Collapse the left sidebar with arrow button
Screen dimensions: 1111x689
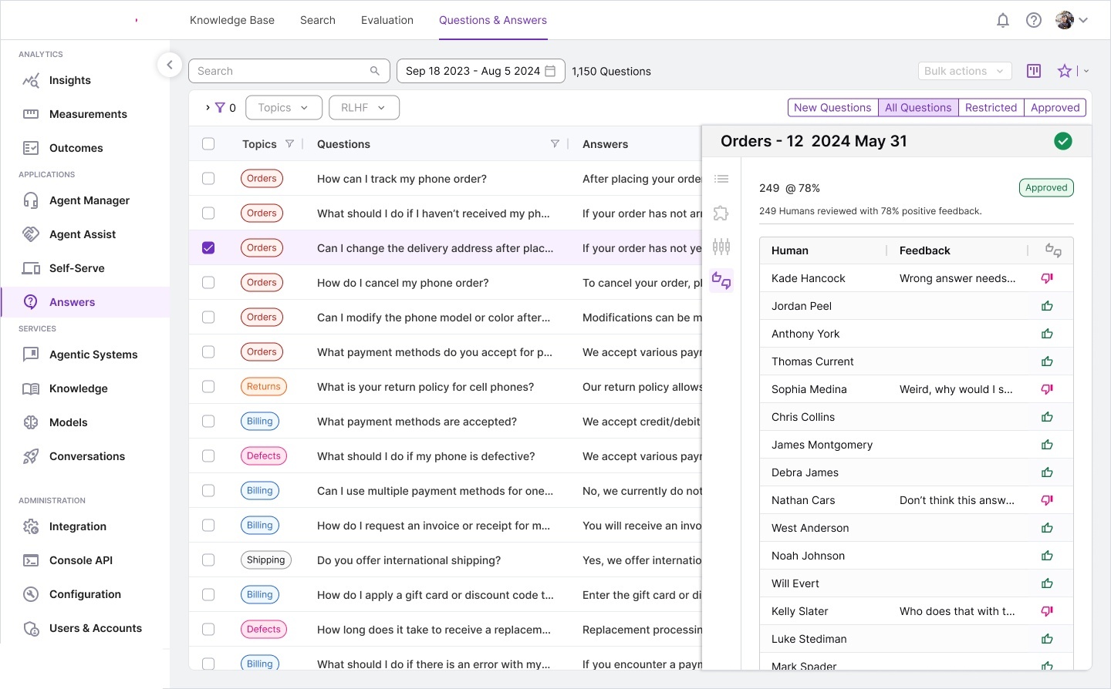(170, 65)
